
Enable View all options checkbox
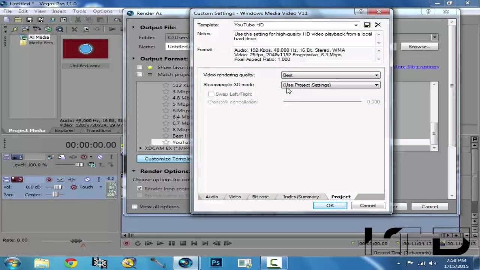[x=135, y=207]
